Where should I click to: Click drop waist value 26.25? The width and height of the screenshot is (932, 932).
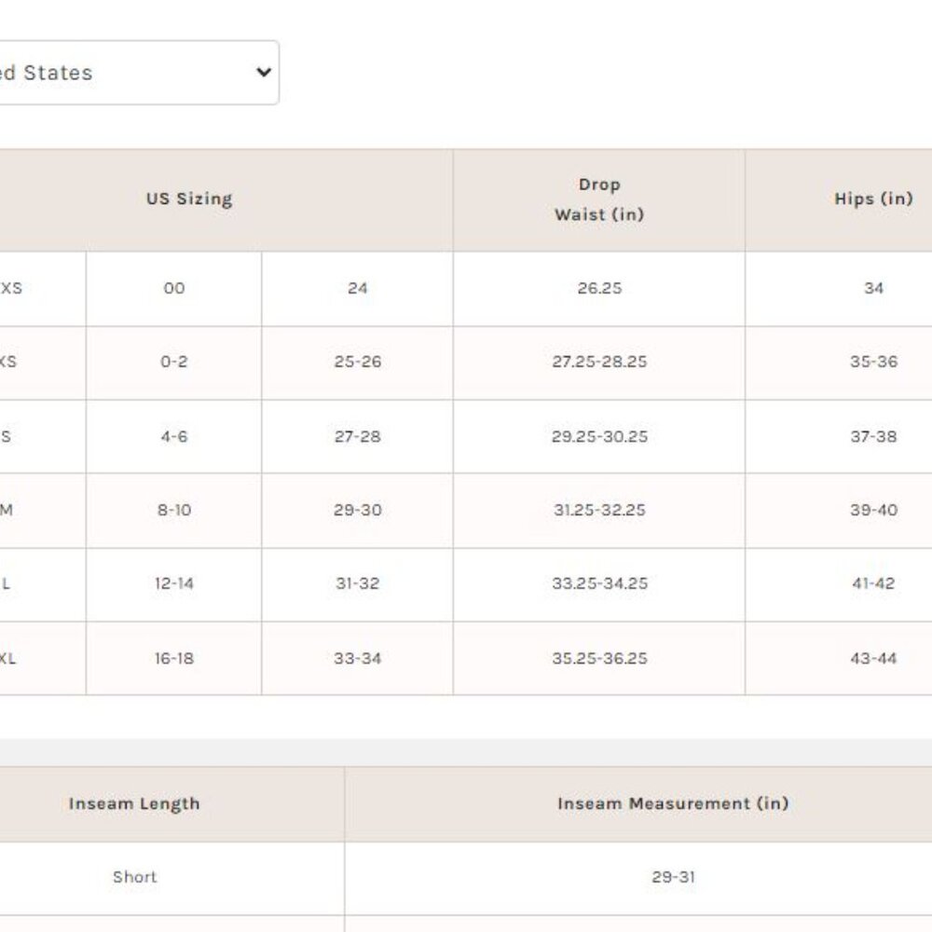[x=599, y=288]
